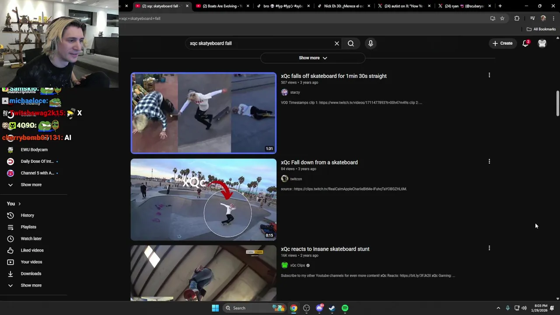
Task: Open YouTube notifications bell
Action: coord(525,43)
